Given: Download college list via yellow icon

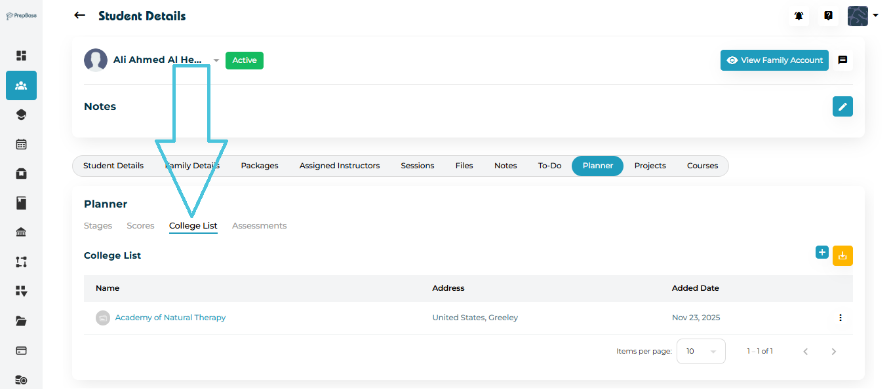Looking at the screenshot, I should coord(842,255).
